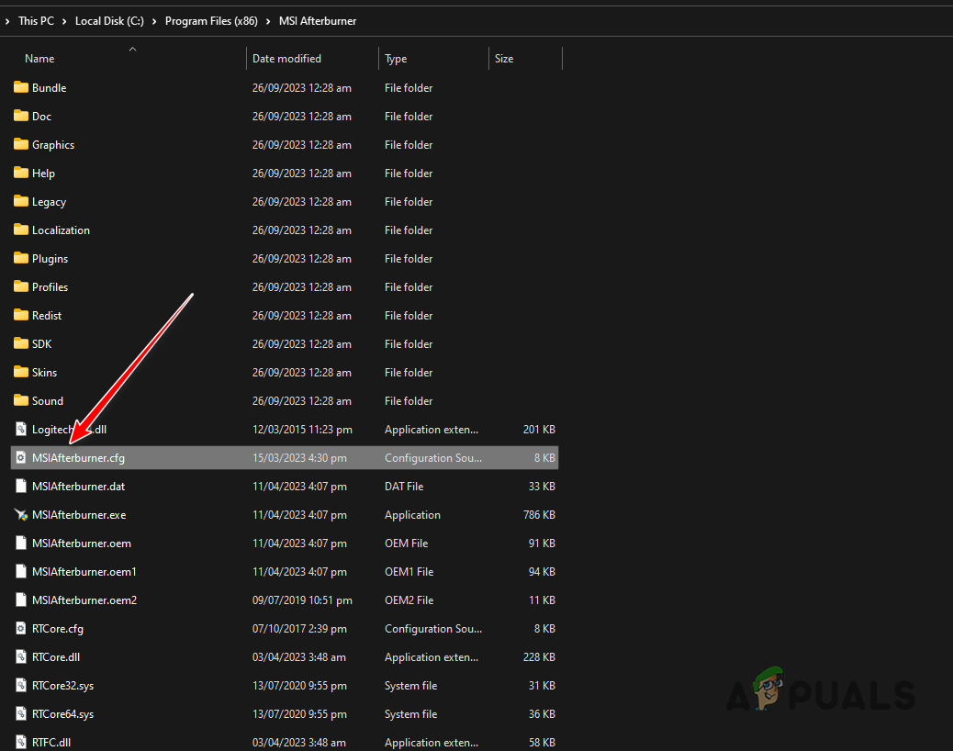Select the MSIAfterburner.dat file name
Image resolution: width=953 pixels, height=751 pixels.
pyautogui.click(x=78, y=486)
